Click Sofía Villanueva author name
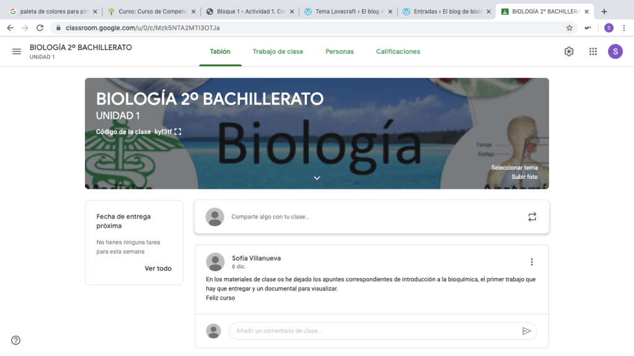The width and height of the screenshot is (634, 356). tap(257, 258)
